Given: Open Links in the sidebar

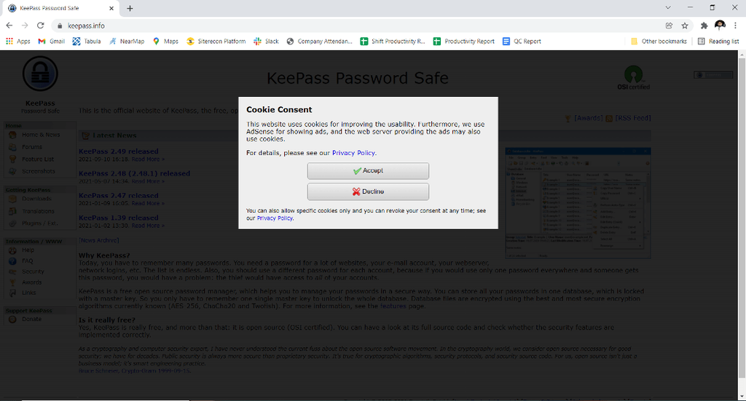Looking at the screenshot, I should tap(28, 293).
